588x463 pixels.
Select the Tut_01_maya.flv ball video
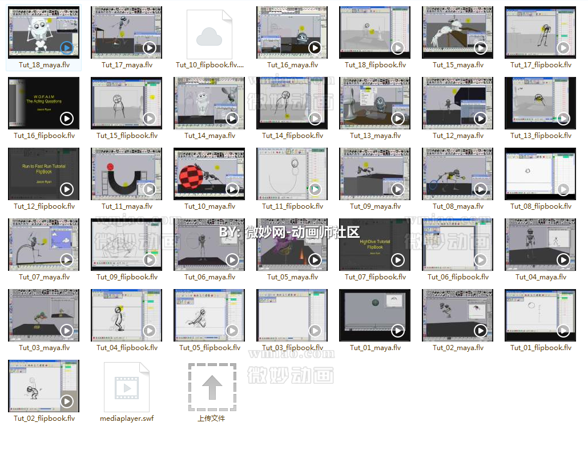click(375, 315)
